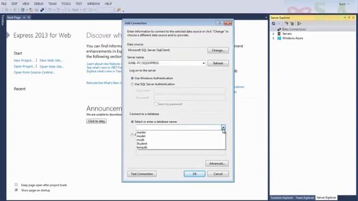Click the database name input field
This screenshot has height=201, width=358.
178,128
